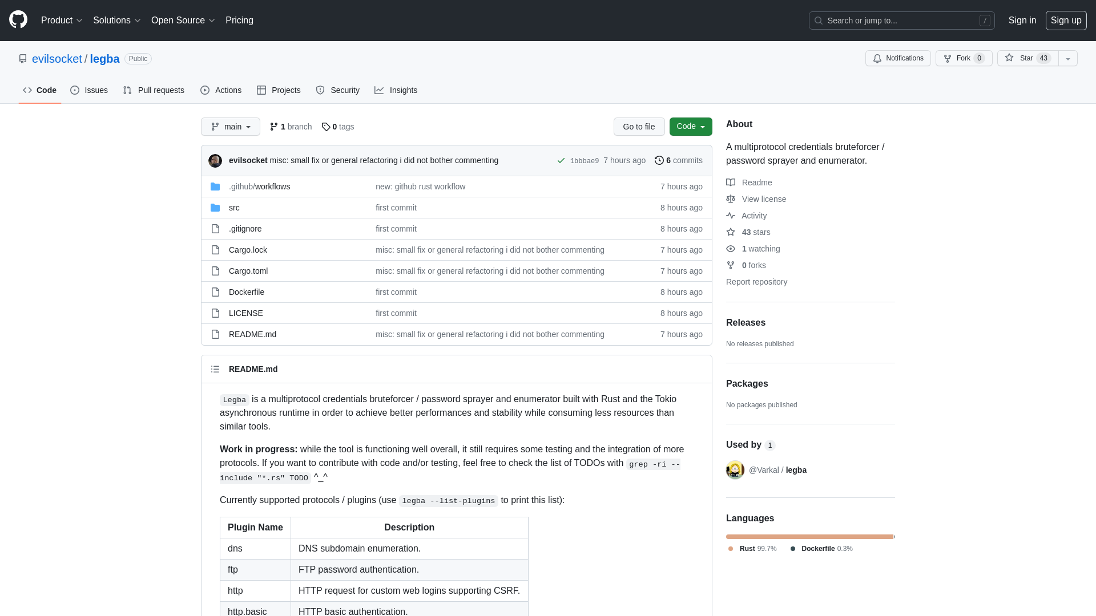This screenshot has height=616, width=1096.
Task: Click the license scale icon in About
Action: [731, 199]
